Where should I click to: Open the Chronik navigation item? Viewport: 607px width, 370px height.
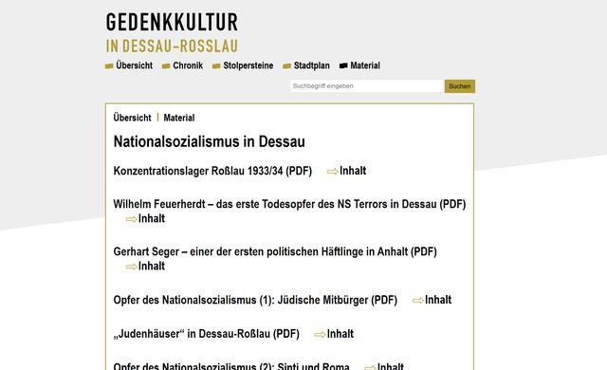coord(188,65)
